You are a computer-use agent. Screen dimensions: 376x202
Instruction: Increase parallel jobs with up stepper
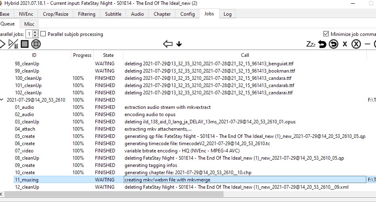click(x=35, y=32)
